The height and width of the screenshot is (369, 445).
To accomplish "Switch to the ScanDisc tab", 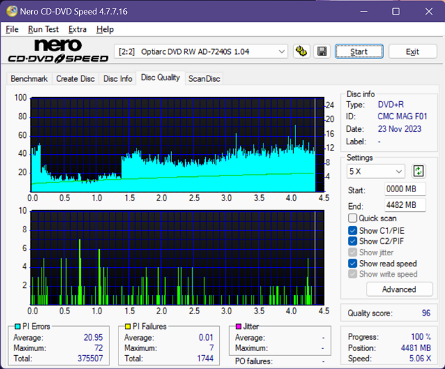I will [204, 78].
